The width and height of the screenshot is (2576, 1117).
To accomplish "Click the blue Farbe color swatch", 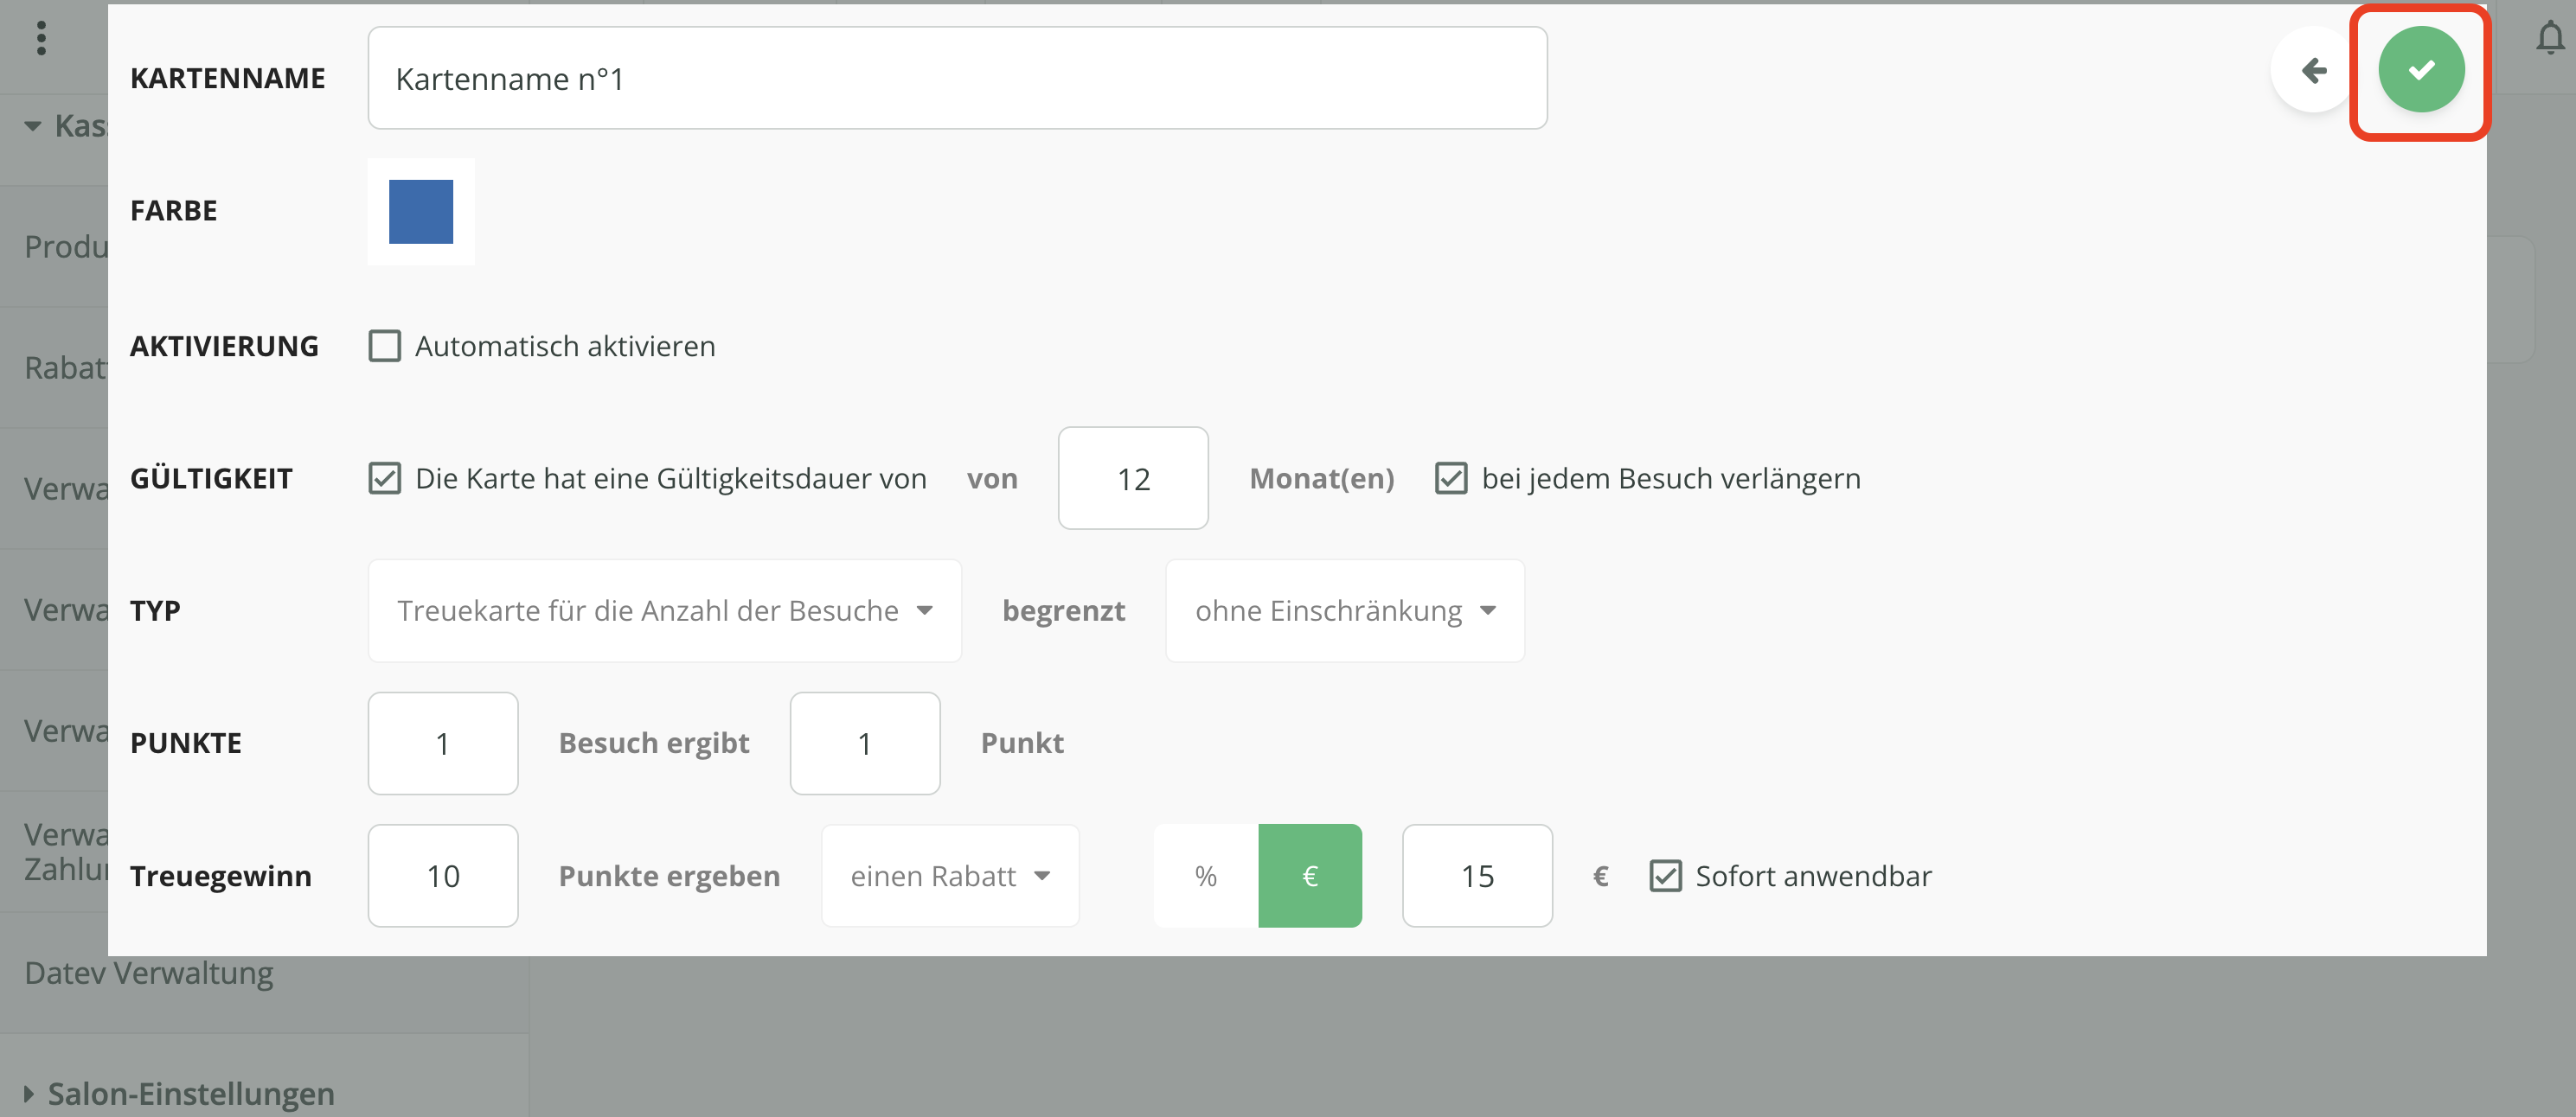I will [421, 212].
